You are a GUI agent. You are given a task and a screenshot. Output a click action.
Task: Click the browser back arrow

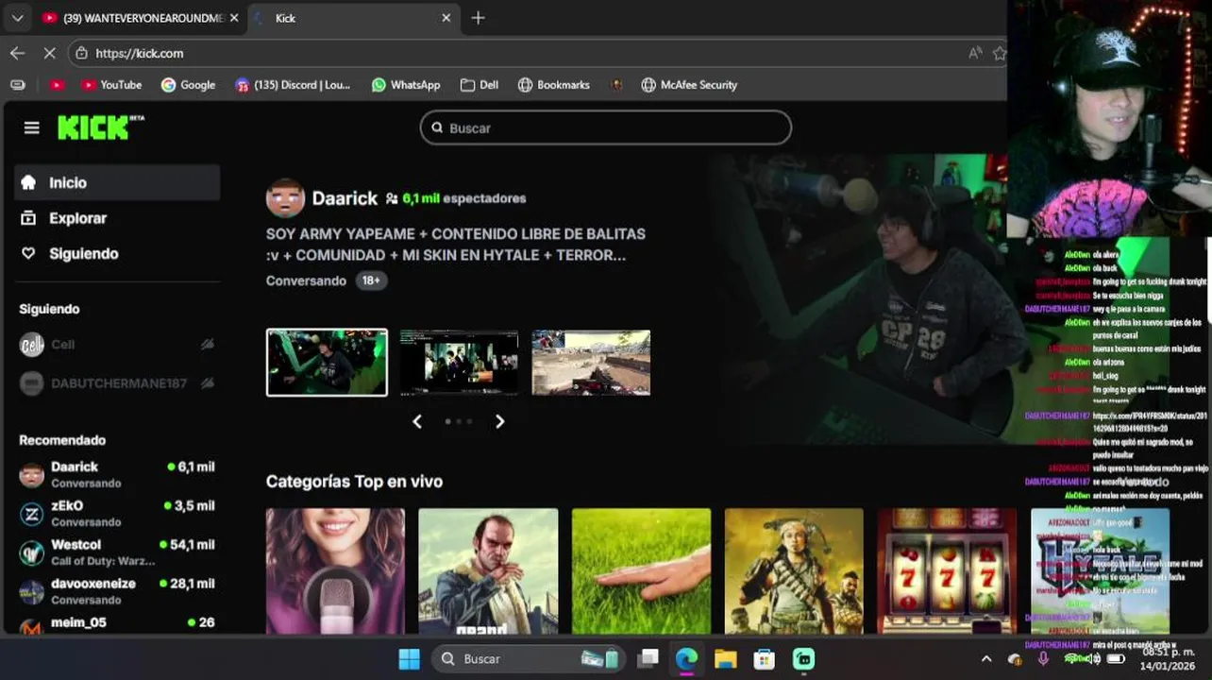pos(17,53)
